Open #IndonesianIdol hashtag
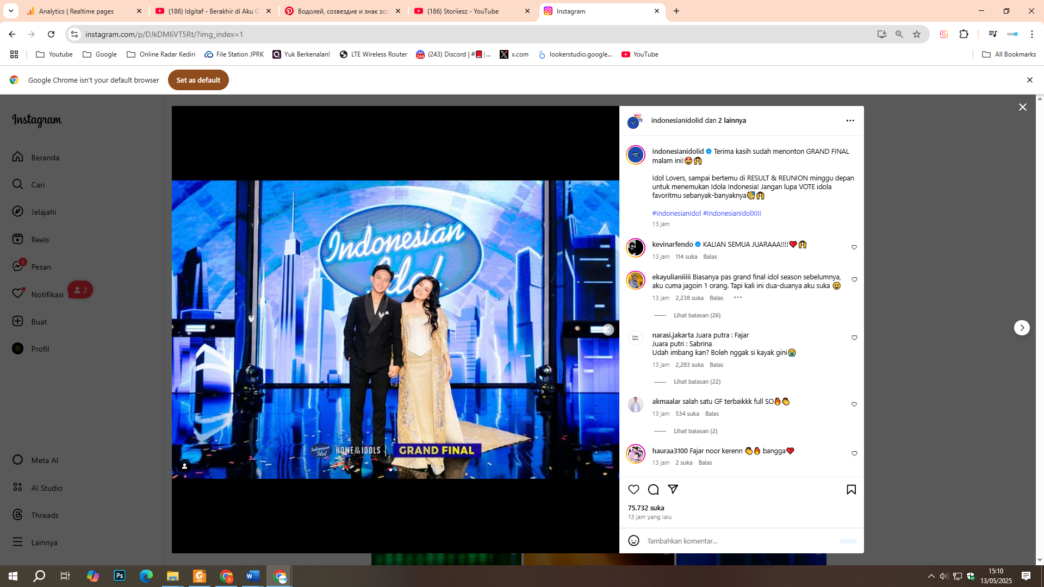Image resolution: width=1044 pixels, height=587 pixels. click(676, 213)
